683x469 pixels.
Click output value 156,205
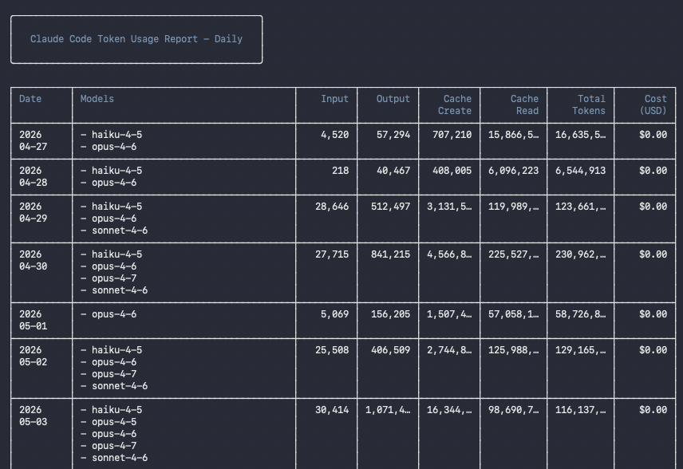[x=391, y=314]
